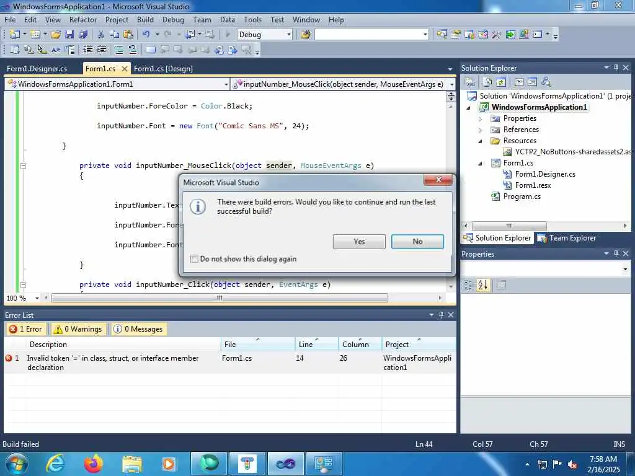The width and height of the screenshot is (635, 476).
Task: Close the Form1.cs tab
Action: pyautogui.click(x=125, y=69)
